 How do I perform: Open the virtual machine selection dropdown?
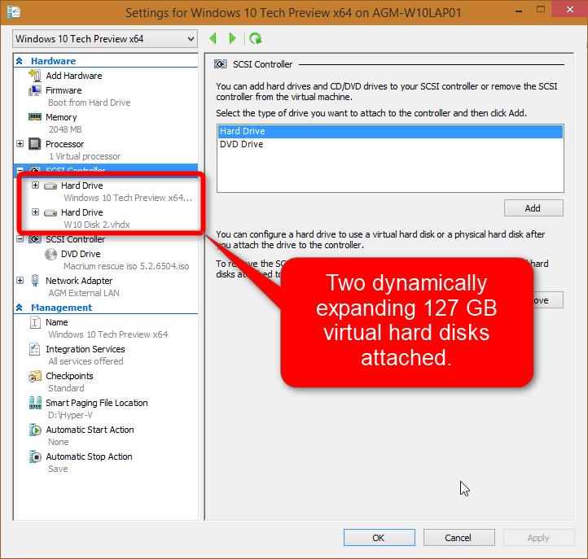(x=105, y=39)
